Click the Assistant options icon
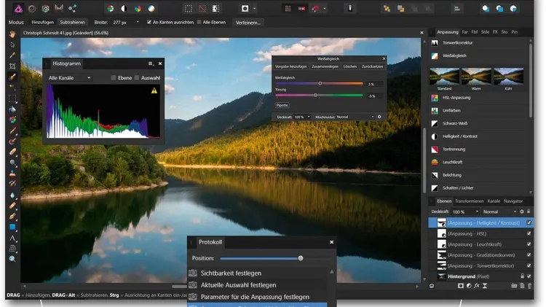Image resolution: width=546 pixels, height=307 pixels. coord(350,9)
